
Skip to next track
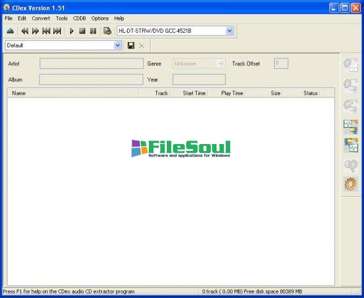[57, 30]
